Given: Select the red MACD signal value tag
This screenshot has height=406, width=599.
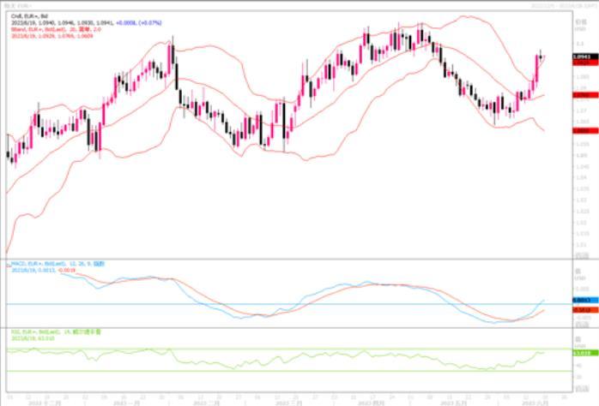Looking at the screenshot, I should click(580, 309).
